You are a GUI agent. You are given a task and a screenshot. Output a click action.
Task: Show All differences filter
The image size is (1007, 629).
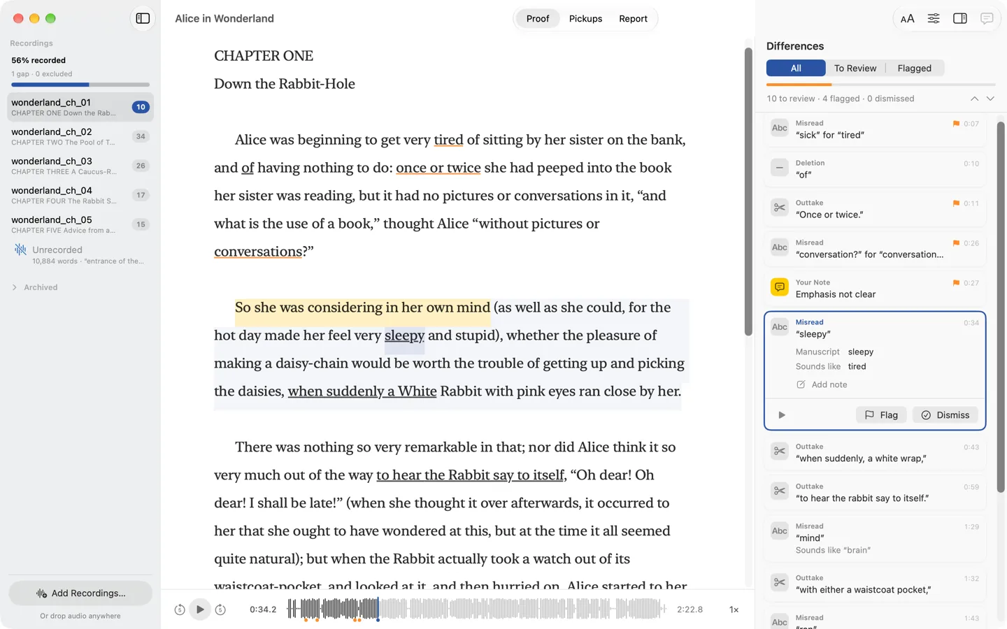click(x=796, y=68)
